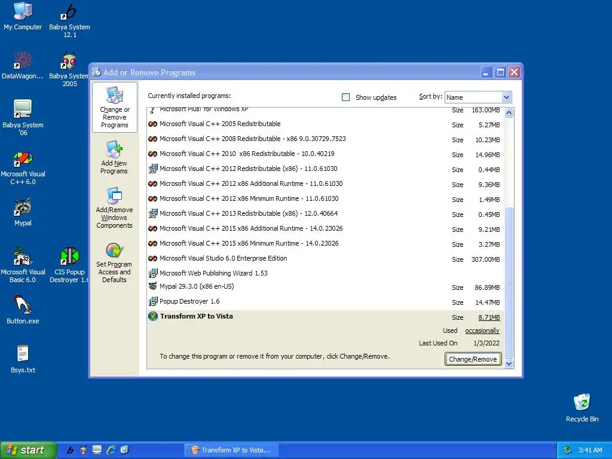Select Visual C++ 2013 Redistributable (x86) entry

coord(325,214)
